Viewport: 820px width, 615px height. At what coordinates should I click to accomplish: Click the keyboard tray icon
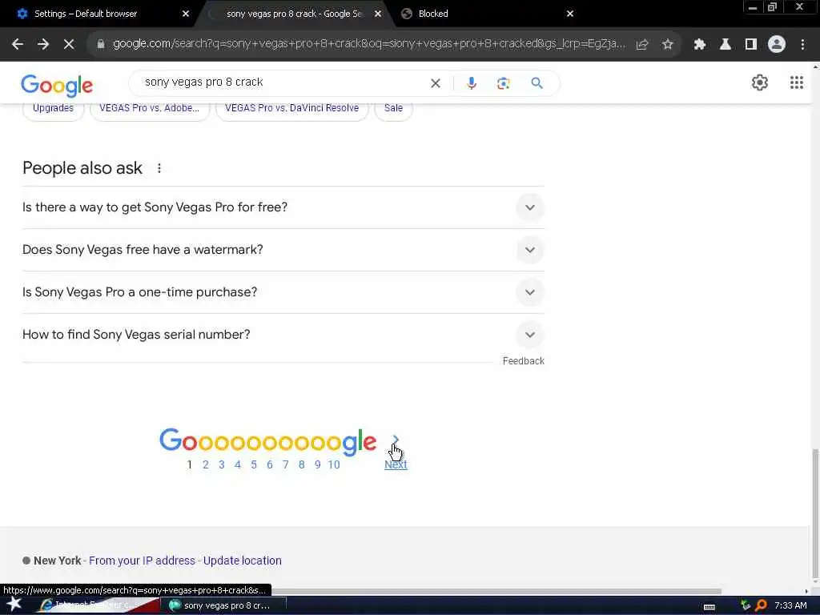coord(709,607)
